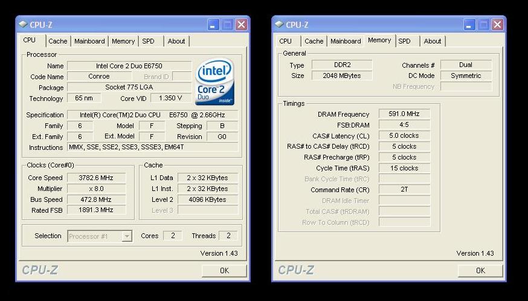Minimize the right CPU-Z window
Screen dimensions: 528x301
(469, 25)
